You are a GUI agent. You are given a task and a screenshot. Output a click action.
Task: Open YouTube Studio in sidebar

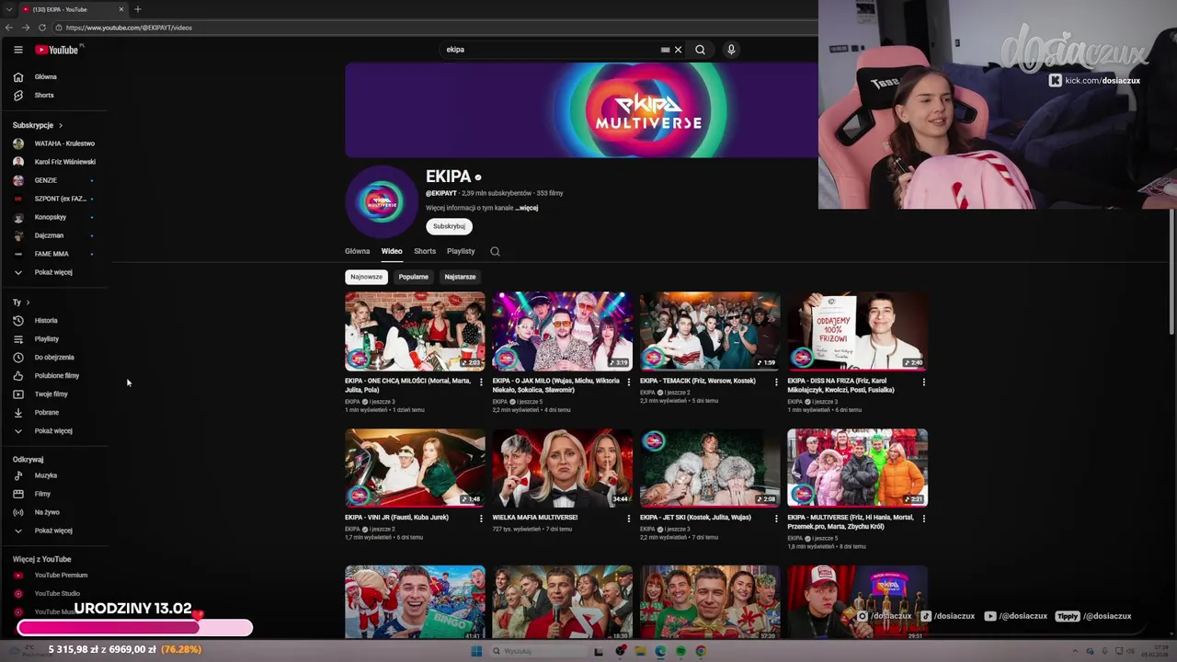[x=55, y=593]
